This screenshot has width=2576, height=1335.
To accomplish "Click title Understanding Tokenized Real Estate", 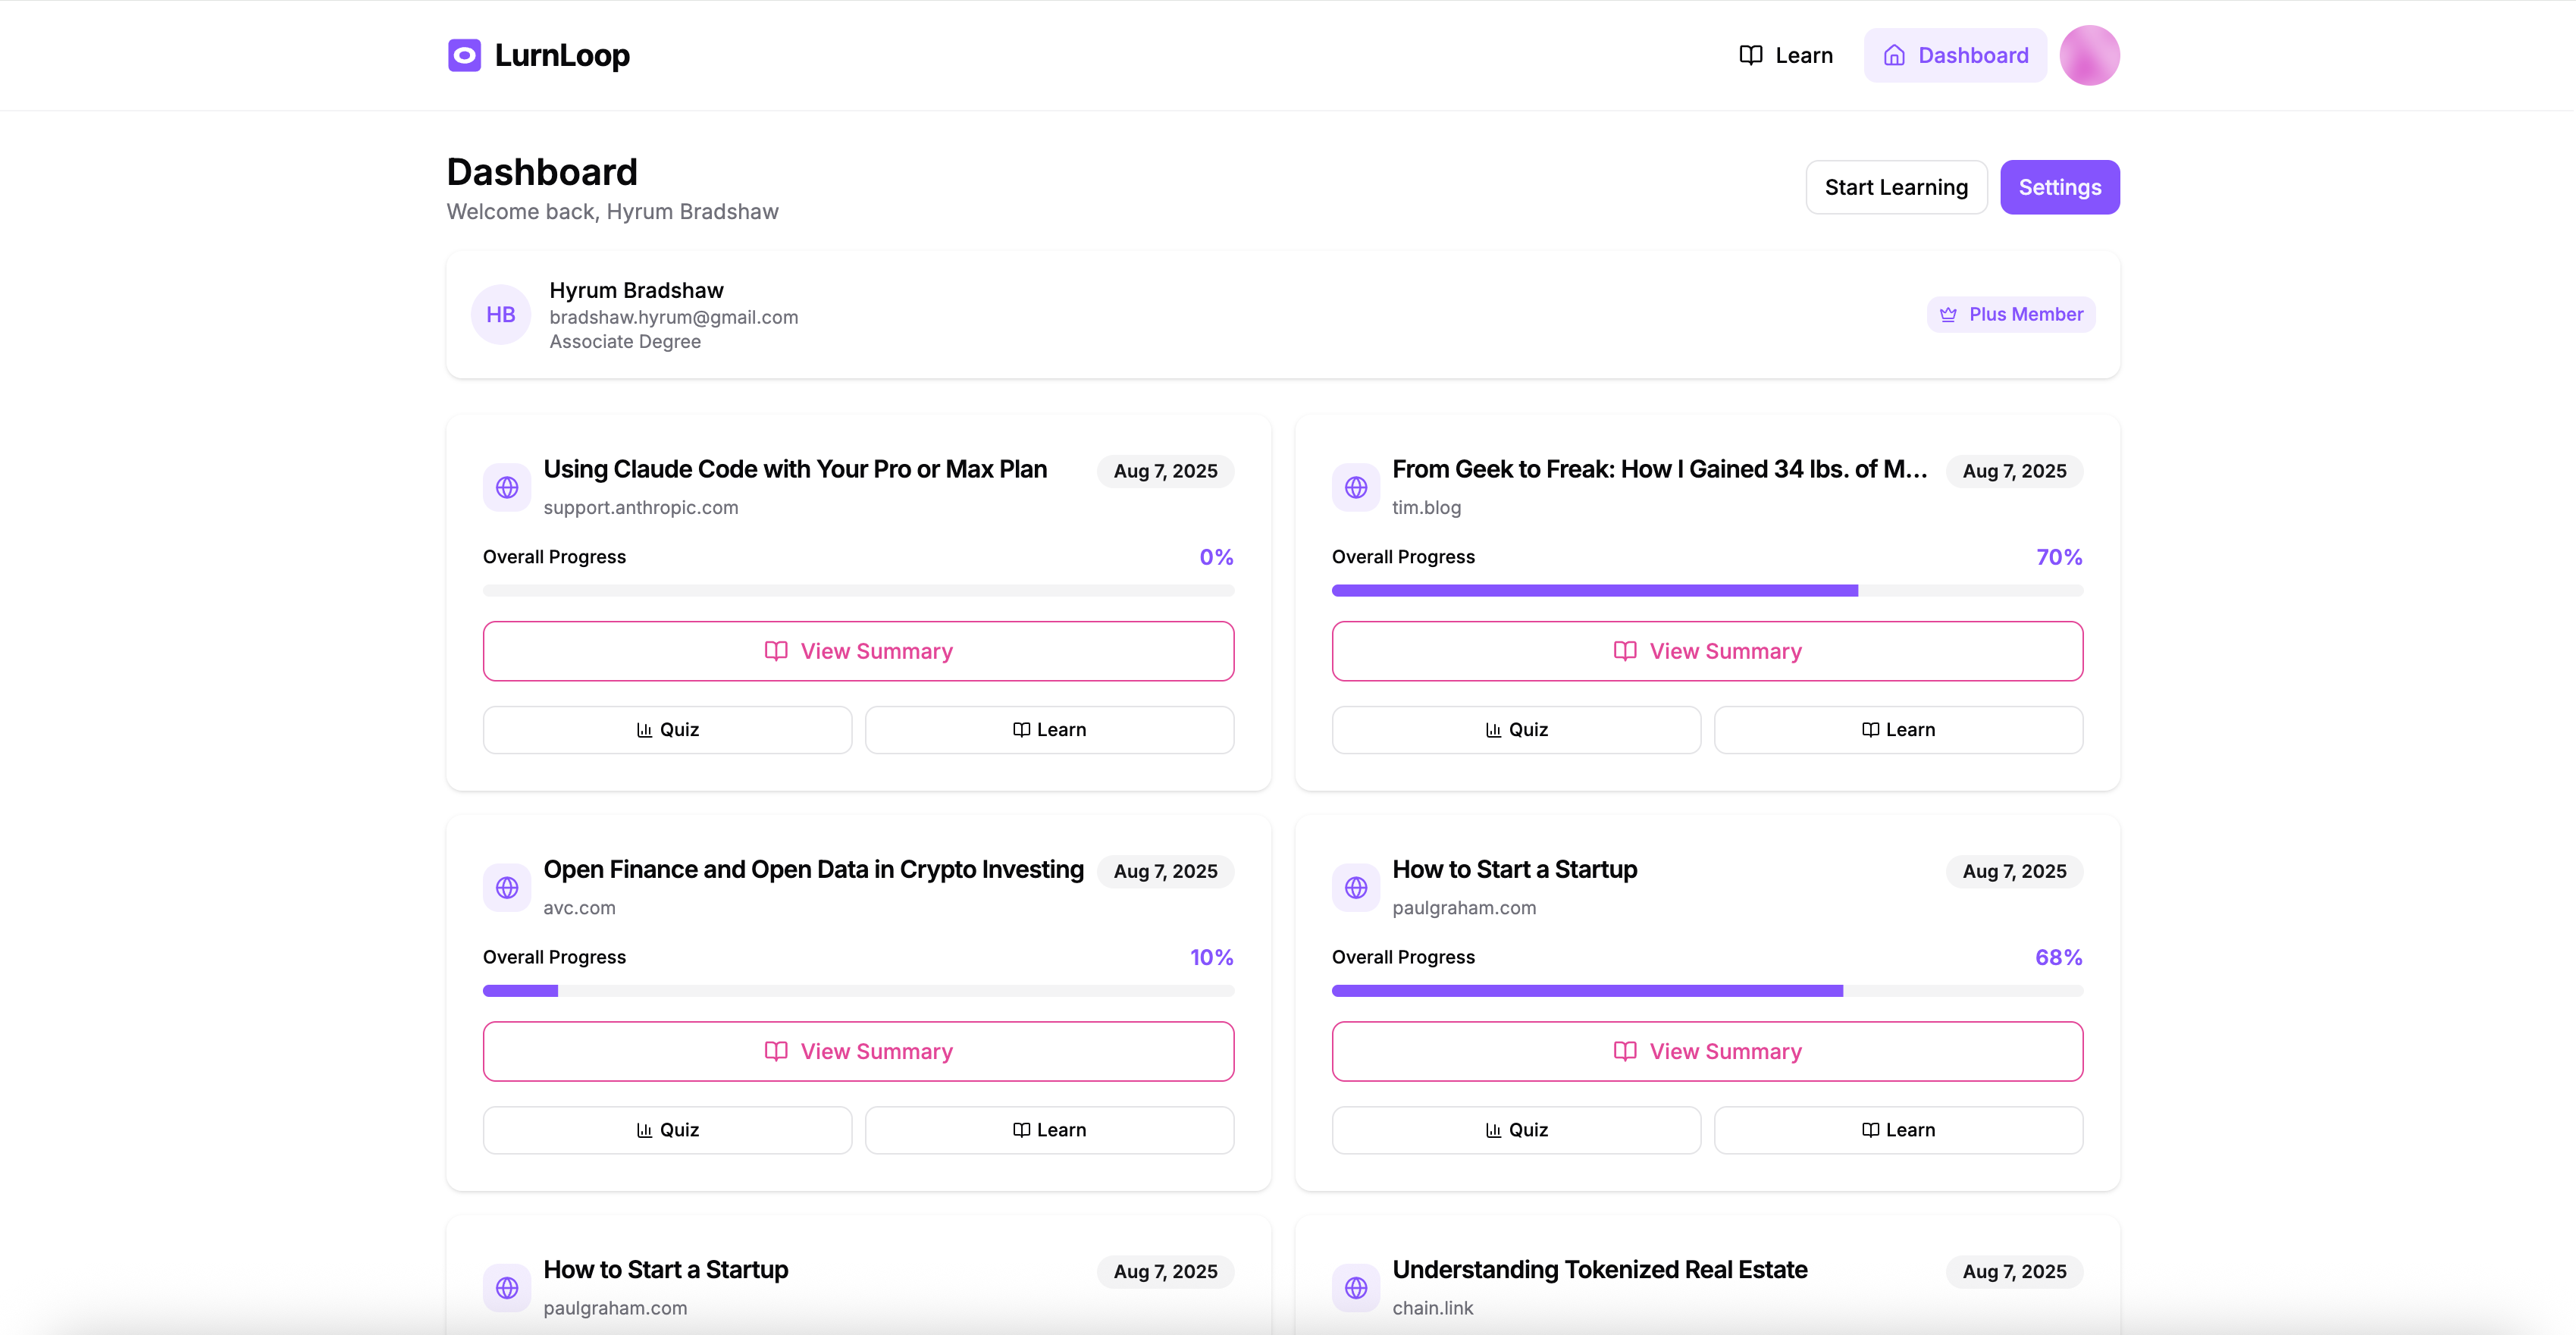I will point(1599,1270).
